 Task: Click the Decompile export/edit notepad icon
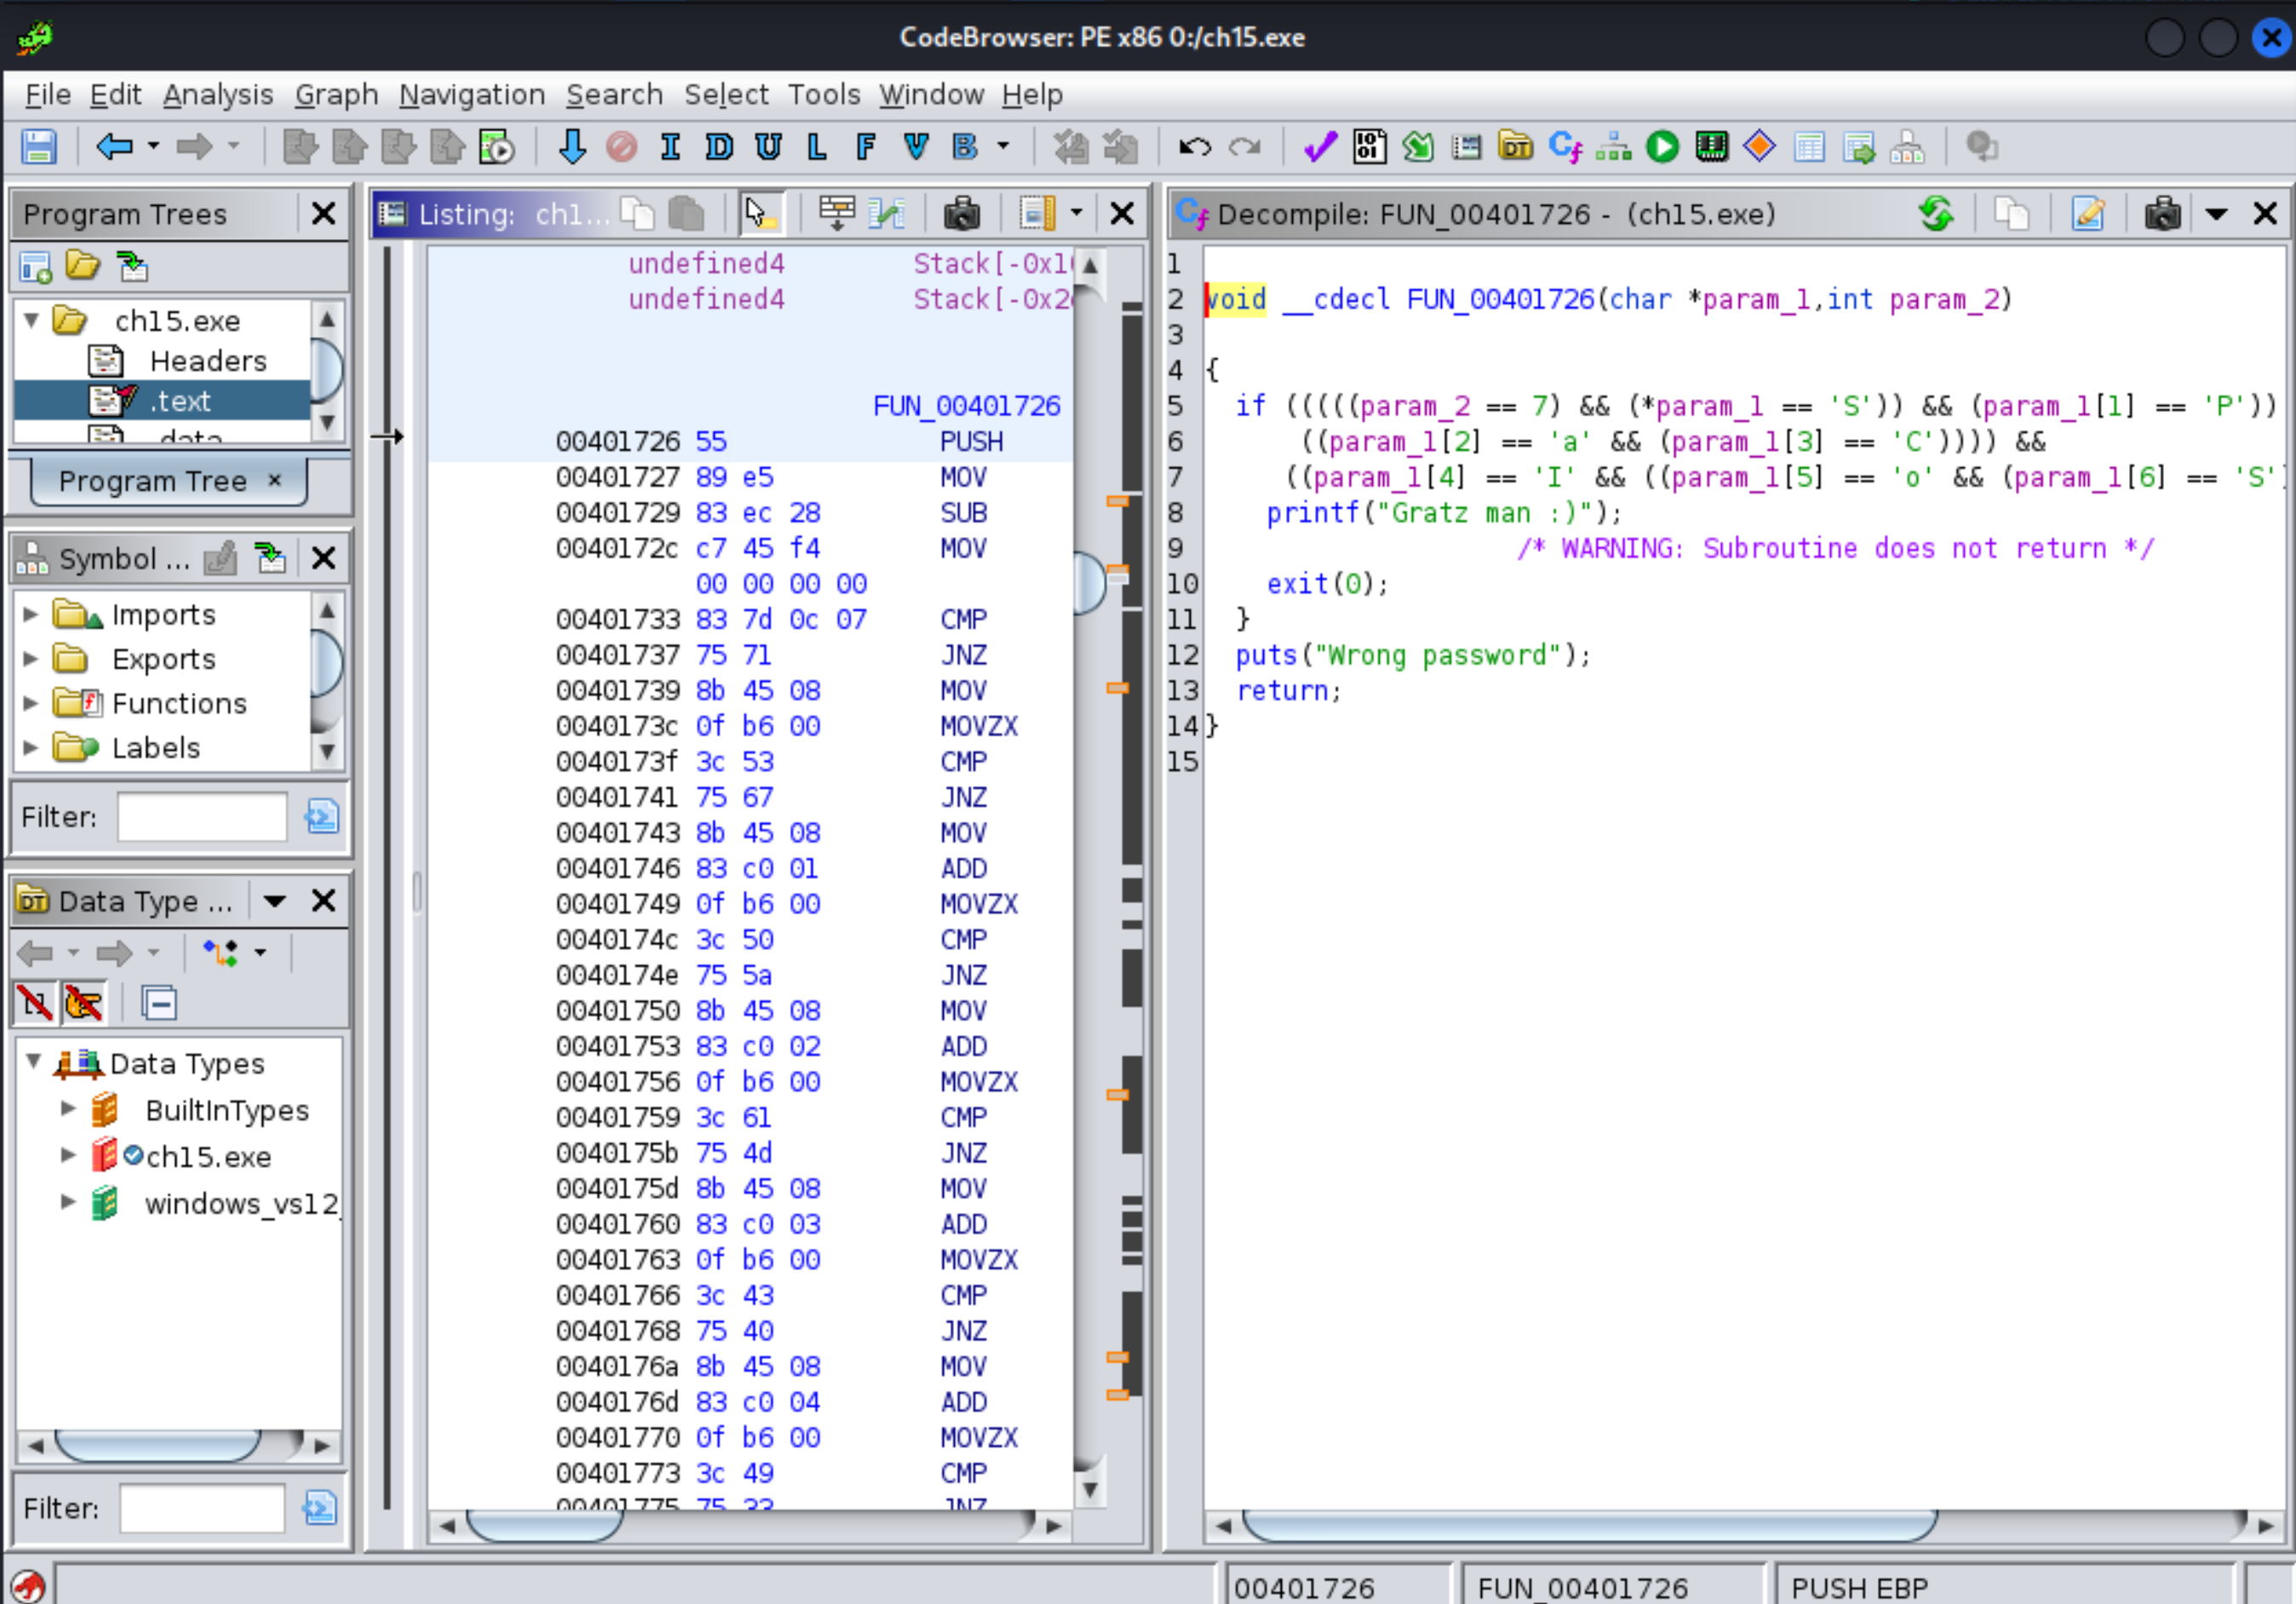pyautogui.click(x=2088, y=213)
